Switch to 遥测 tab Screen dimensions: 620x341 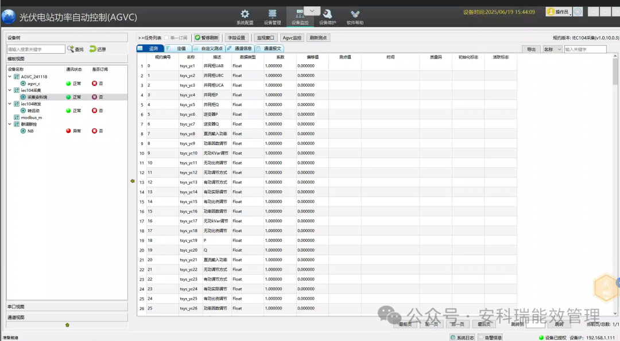point(150,49)
